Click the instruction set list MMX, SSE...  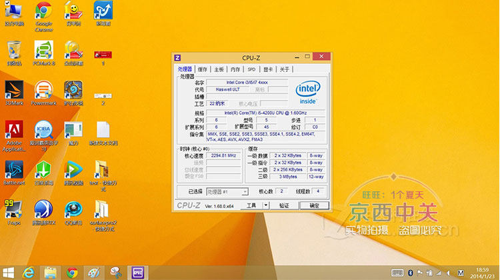[x=265, y=137]
